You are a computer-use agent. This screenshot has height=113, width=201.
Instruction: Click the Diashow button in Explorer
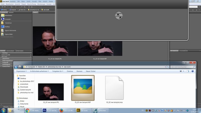click(x=70, y=71)
